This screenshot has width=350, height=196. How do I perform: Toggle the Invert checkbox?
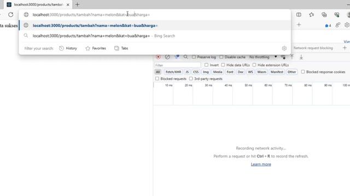206,65
